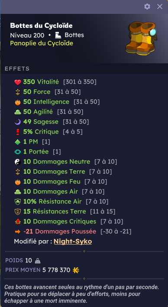Click the green diamond PM icon

(18, 142)
